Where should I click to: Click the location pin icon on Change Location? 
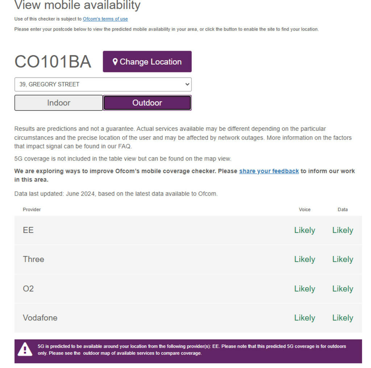point(115,62)
